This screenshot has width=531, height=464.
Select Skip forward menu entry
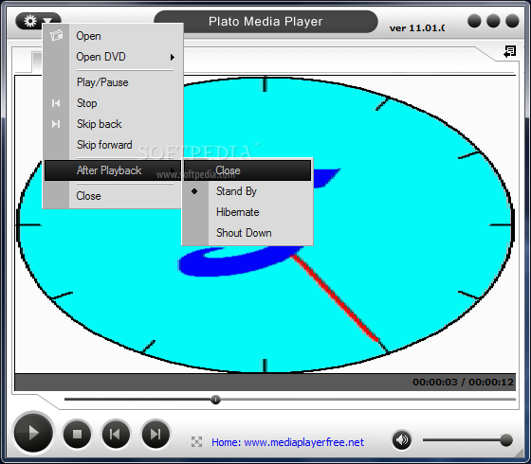click(113, 145)
